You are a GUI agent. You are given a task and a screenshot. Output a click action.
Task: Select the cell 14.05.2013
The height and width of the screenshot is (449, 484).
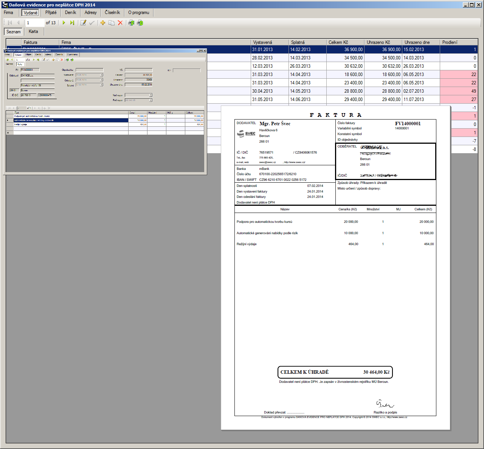click(x=308, y=91)
